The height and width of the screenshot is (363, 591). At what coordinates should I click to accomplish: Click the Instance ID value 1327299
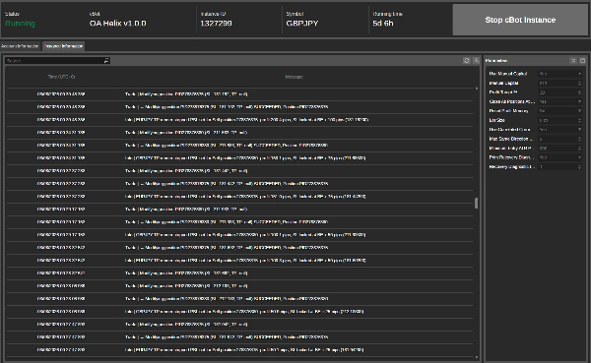[x=216, y=24]
